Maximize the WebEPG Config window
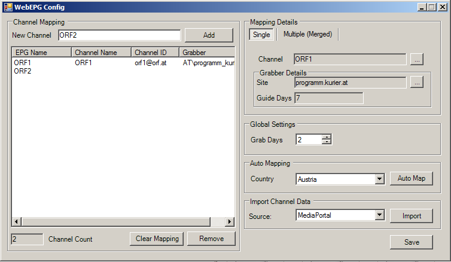This screenshot has width=451, height=262. [x=432, y=7]
